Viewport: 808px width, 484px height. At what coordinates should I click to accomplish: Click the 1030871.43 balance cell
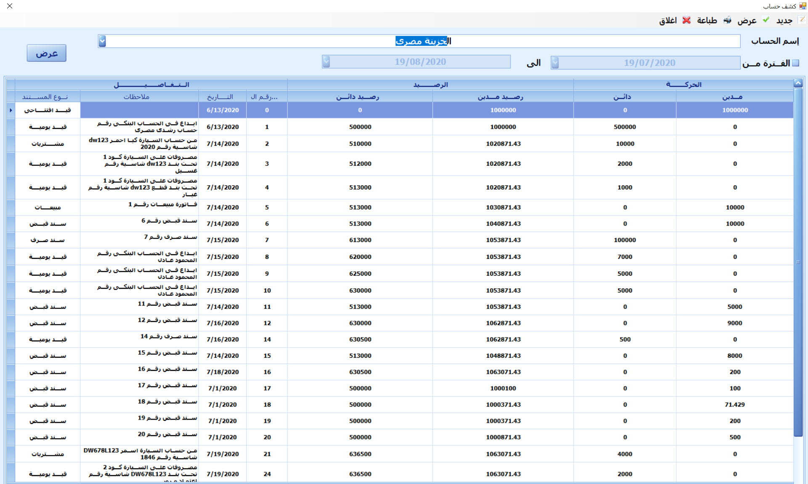tap(503, 207)
